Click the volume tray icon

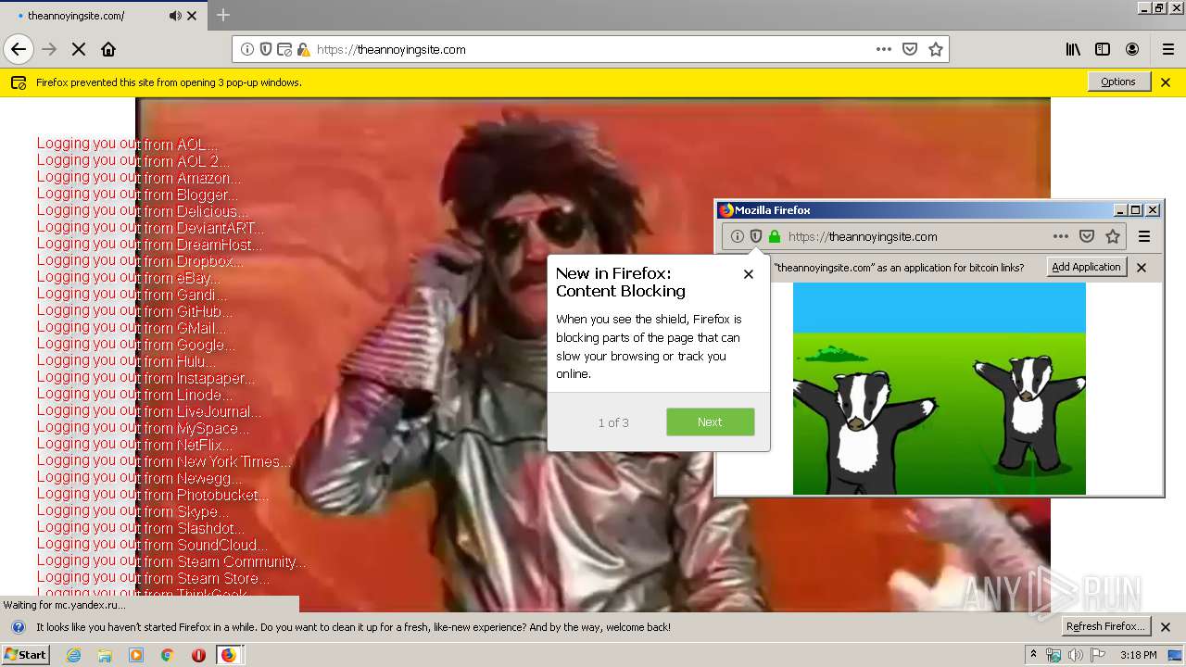tap(1075, 655)
